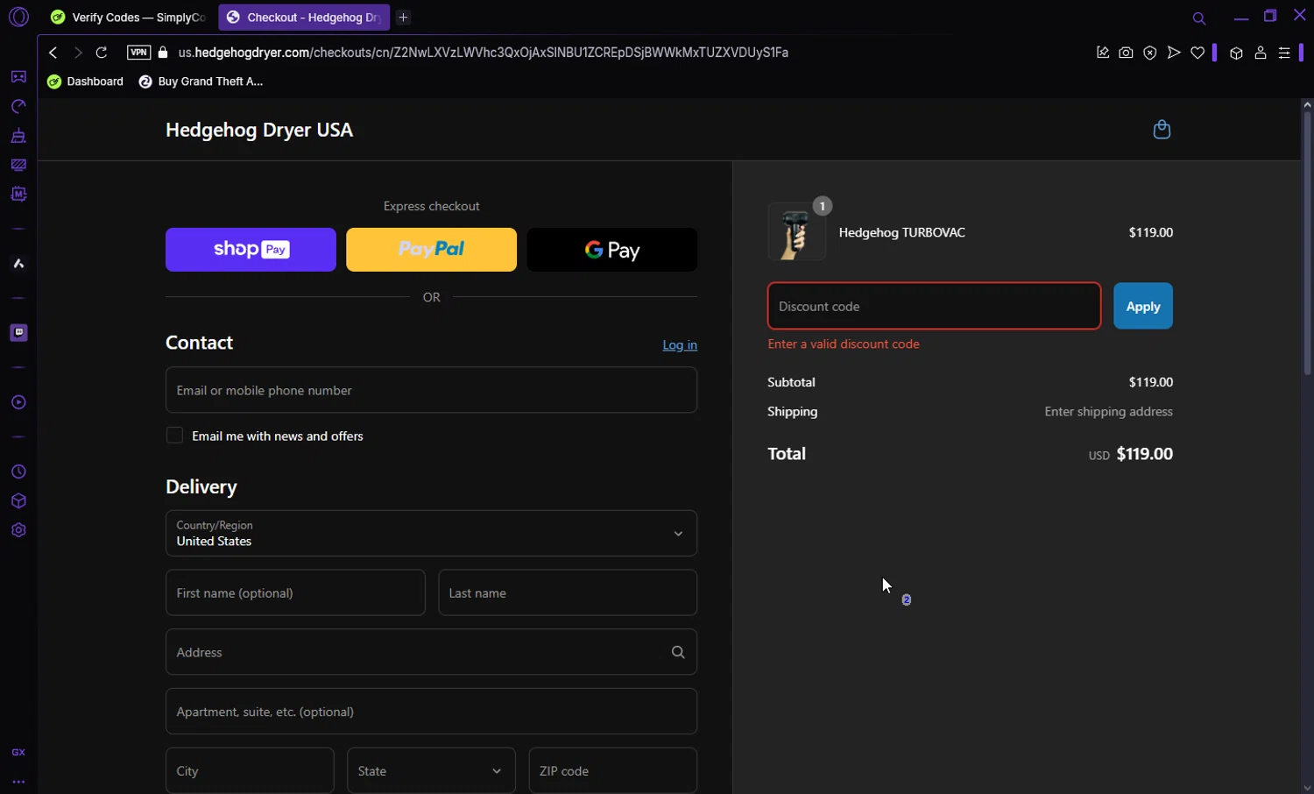
Task: Open Settings gear icon in sidebar
Action: 18,530
